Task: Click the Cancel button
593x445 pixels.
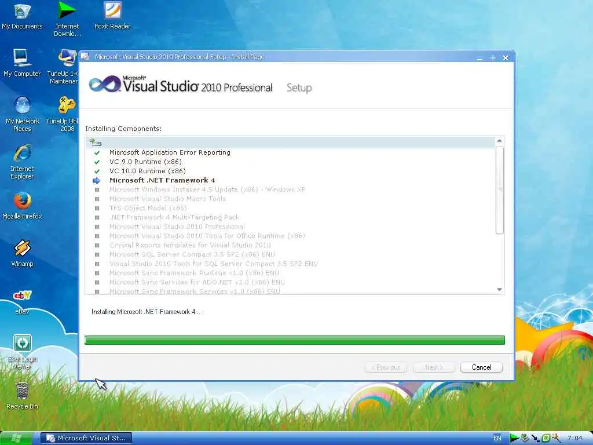Action: click(x=481, y=367)
